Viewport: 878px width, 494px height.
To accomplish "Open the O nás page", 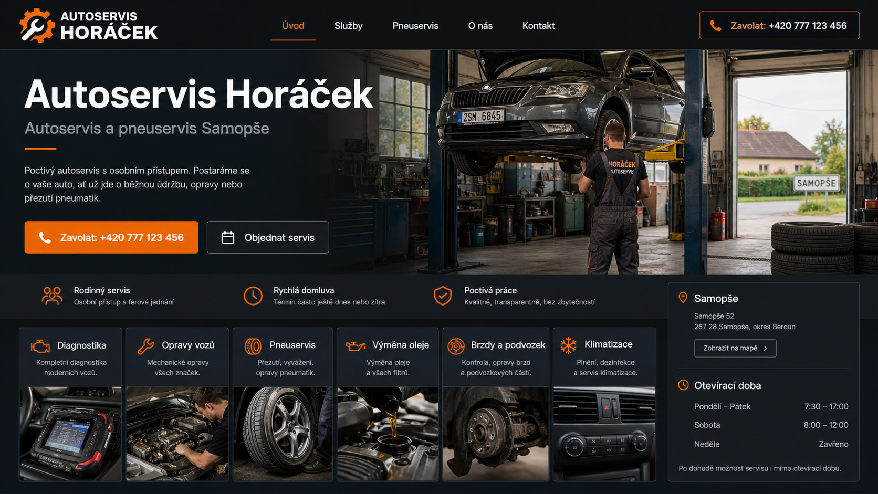I will pyautogui.click(x=480, y=26).
